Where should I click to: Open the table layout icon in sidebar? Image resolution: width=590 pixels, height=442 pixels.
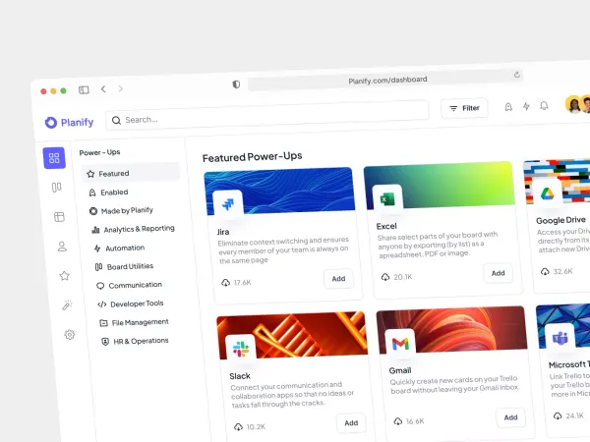[x=59, y=217]
